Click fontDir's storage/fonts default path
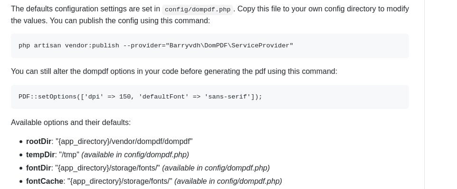The width and height of the screenshot is (457, 189). pyautogui.click(x=108, y=168)
